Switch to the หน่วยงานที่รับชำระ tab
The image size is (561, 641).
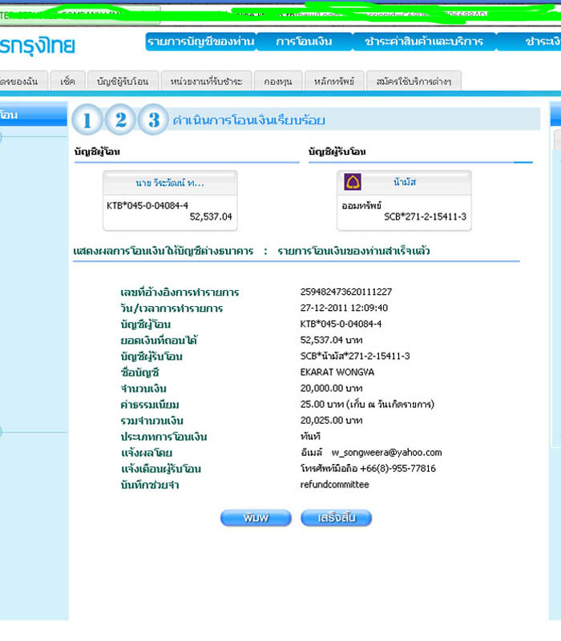click(206, 81)
